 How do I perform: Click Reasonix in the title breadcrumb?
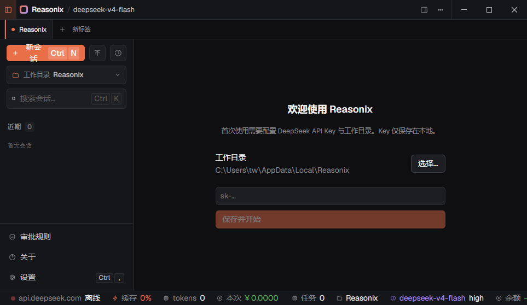48,10
